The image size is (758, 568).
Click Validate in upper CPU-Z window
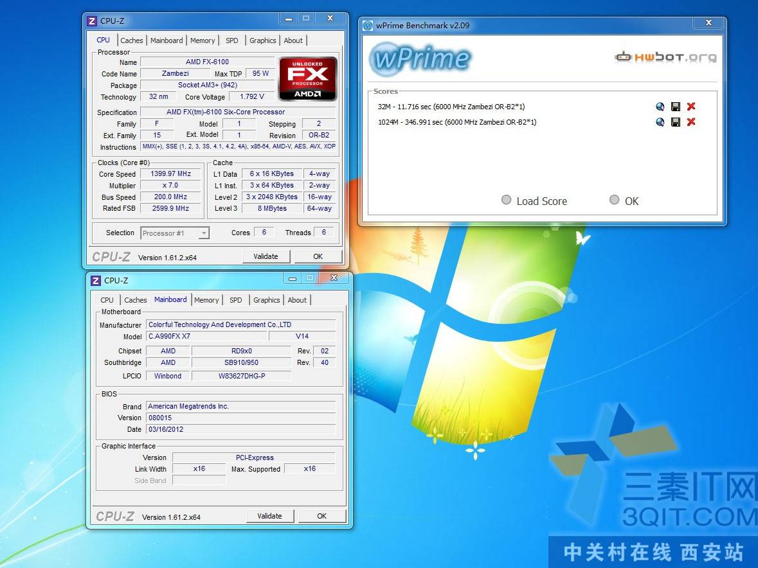click(x=266, y=256)
